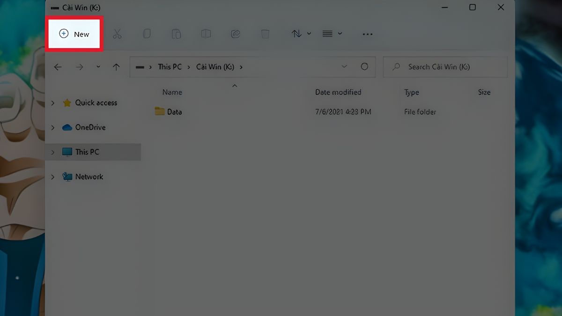Navigate up one folder level
The width and height of the screenshot is (562, 316).
(116, 67)
